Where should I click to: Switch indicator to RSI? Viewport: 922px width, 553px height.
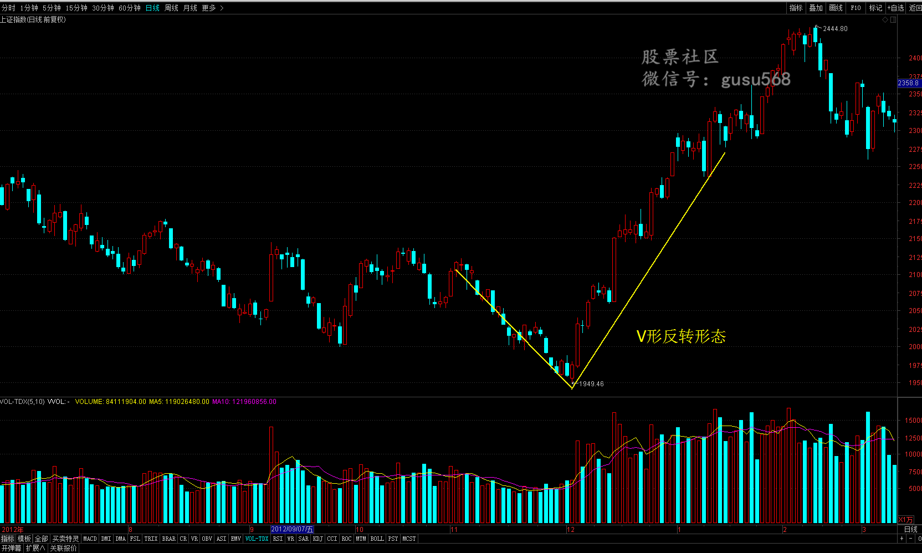tap(278, 539)
